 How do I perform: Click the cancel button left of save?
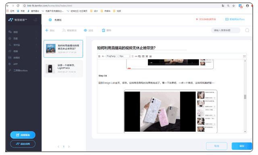click(x=216, y=146)
